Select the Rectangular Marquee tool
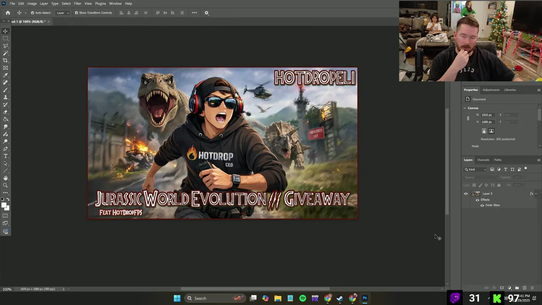Image resolution: width=542 pixels, height=305 pixels. [6, 39]
